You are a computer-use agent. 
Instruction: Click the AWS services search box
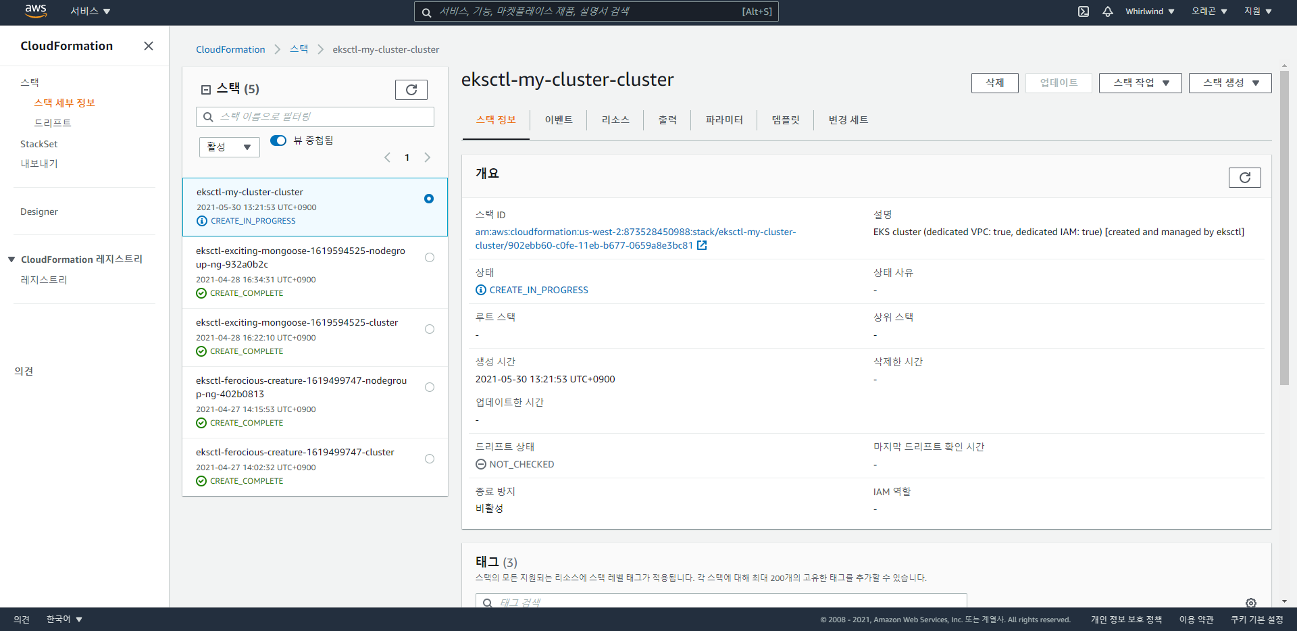596,11
